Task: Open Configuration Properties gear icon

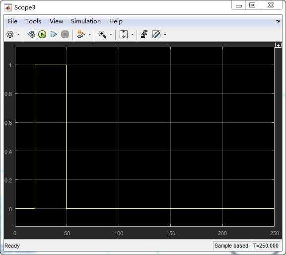Action: pyautogui.click(x=10, y=34)
